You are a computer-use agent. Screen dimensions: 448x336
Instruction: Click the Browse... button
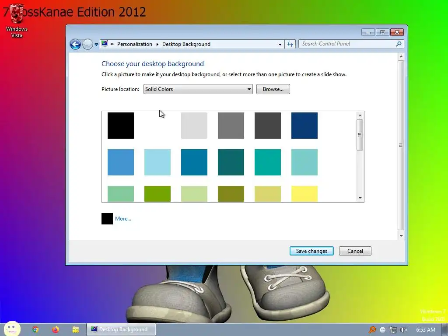[273, 89]
